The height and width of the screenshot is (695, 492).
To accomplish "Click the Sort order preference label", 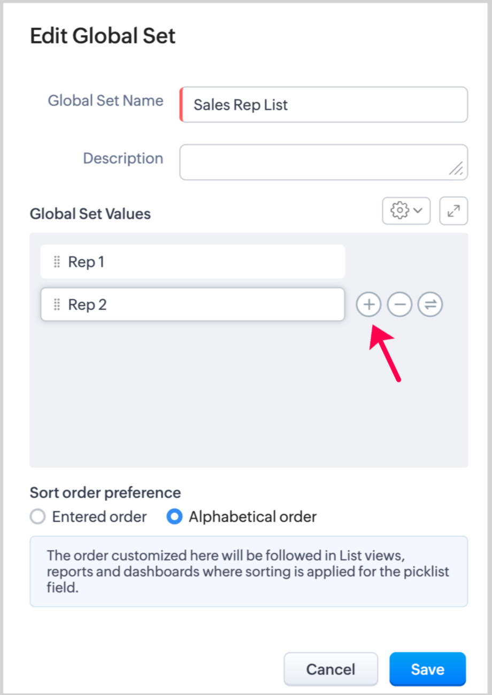I will click(105, 492).
